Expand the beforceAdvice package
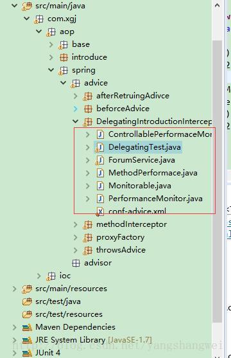231x358 pixels. tap(76, 109)
